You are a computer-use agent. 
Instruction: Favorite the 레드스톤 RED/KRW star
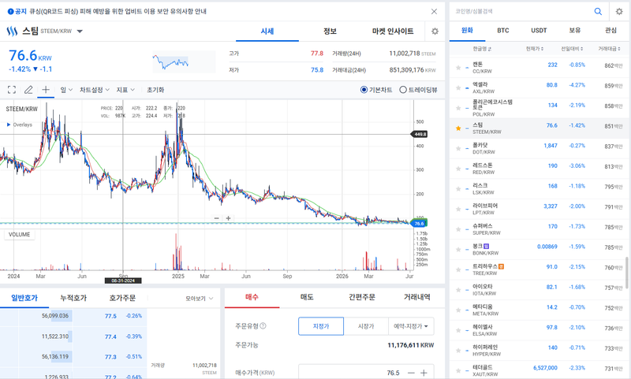coord(458,169)
